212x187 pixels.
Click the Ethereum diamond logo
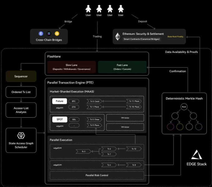pos(118,36)
